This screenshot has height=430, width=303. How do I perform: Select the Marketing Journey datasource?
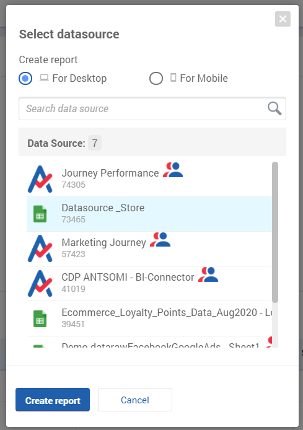(149, 248)
